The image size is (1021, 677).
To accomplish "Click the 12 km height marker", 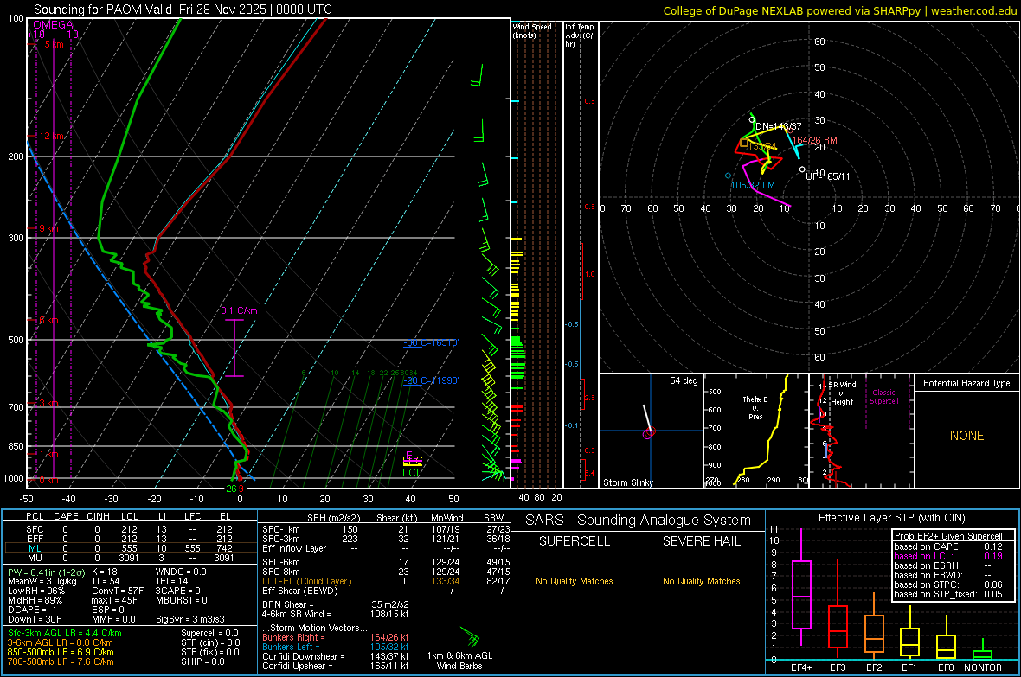I will coord(50,136).
